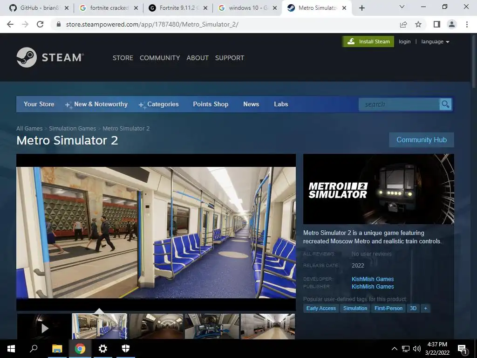Click taskbar search magnifier

point(34,349)
